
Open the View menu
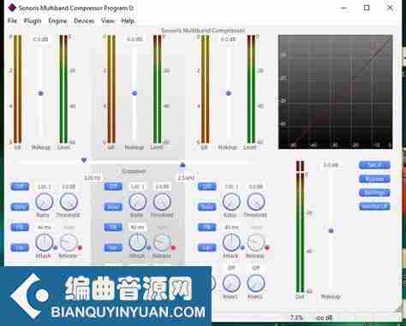point(108,21)
